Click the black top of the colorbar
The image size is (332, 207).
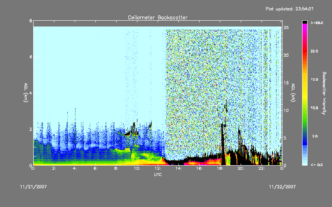click(305, 22)
